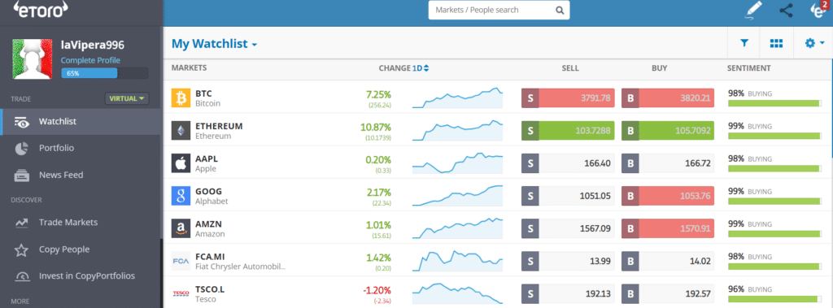Sell BTC at 3791.78

568,98
